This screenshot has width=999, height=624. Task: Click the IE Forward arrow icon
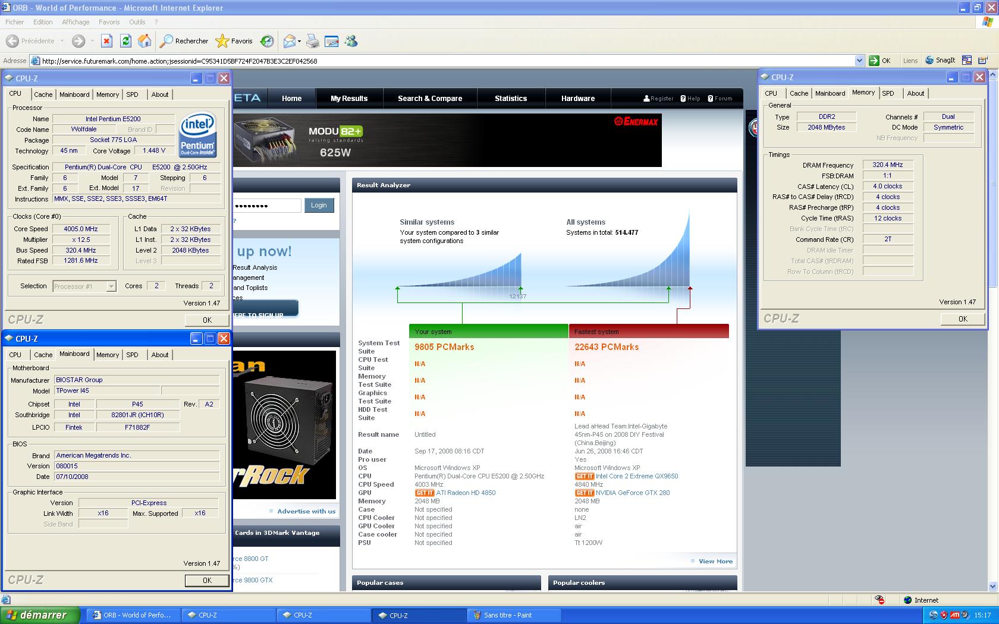(78, 41)
